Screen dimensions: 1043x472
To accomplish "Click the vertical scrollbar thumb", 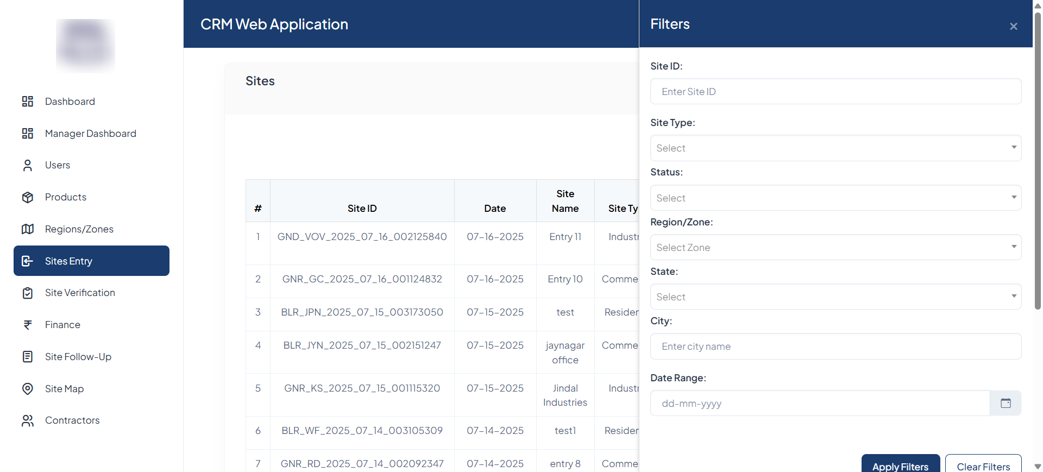I will 1038,160.
